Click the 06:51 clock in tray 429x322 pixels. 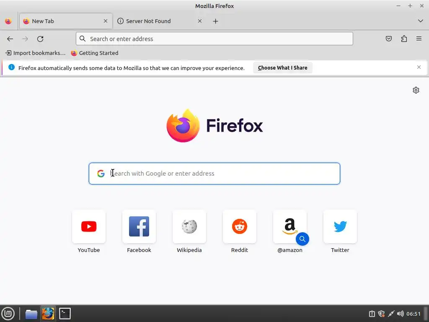(413, 314)
